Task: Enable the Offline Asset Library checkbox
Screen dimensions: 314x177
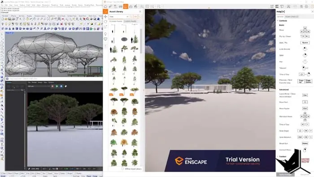Action: [122, 169]
